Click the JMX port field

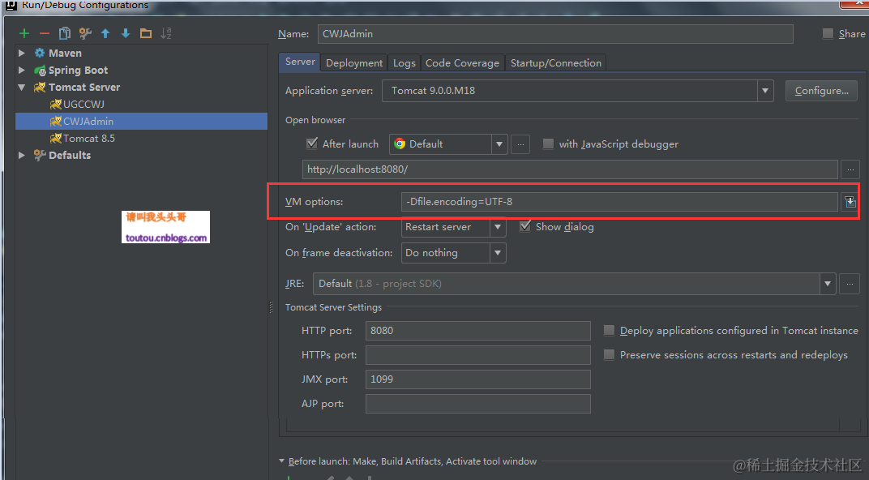pyautogui.click(x=477, y=379)
